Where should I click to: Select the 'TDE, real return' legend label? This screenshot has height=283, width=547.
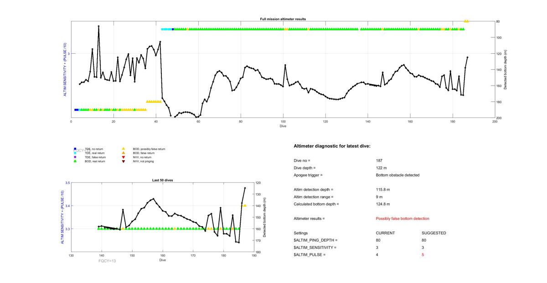click(x=95, y=153)
